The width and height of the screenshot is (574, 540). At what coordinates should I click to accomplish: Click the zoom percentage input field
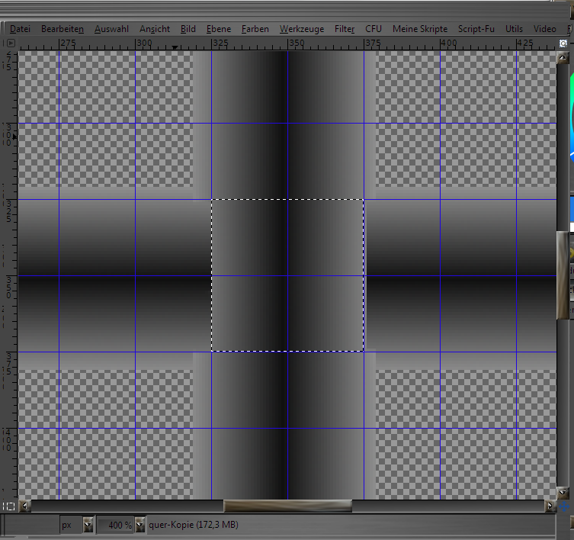click(x=116, y=525)
